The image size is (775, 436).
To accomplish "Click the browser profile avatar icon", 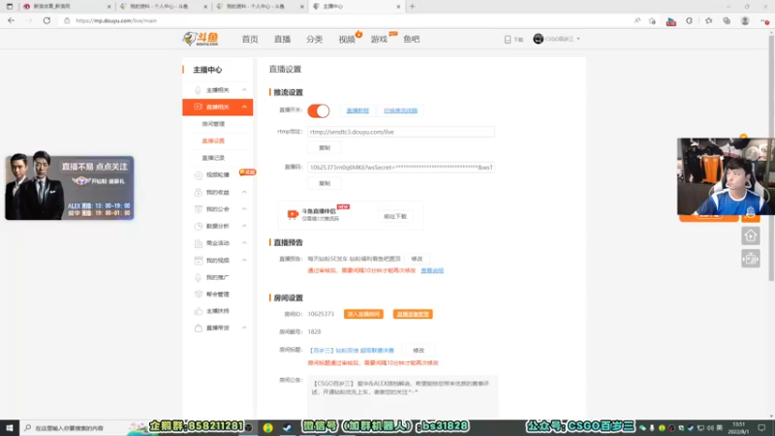I will point(745,20).
